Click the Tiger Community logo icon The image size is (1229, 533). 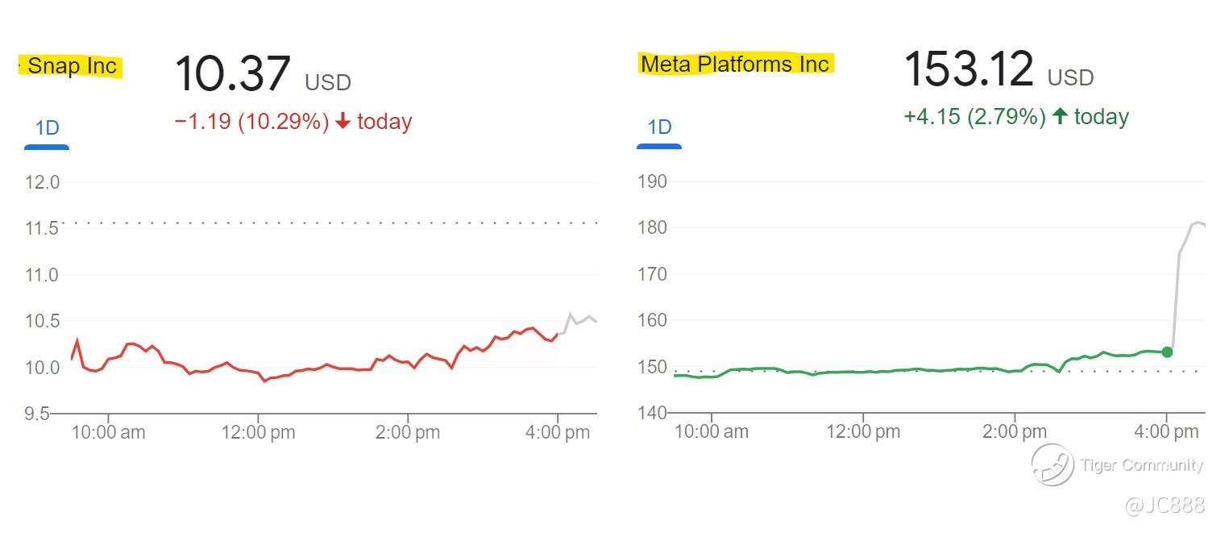(x=1053, y=465)
